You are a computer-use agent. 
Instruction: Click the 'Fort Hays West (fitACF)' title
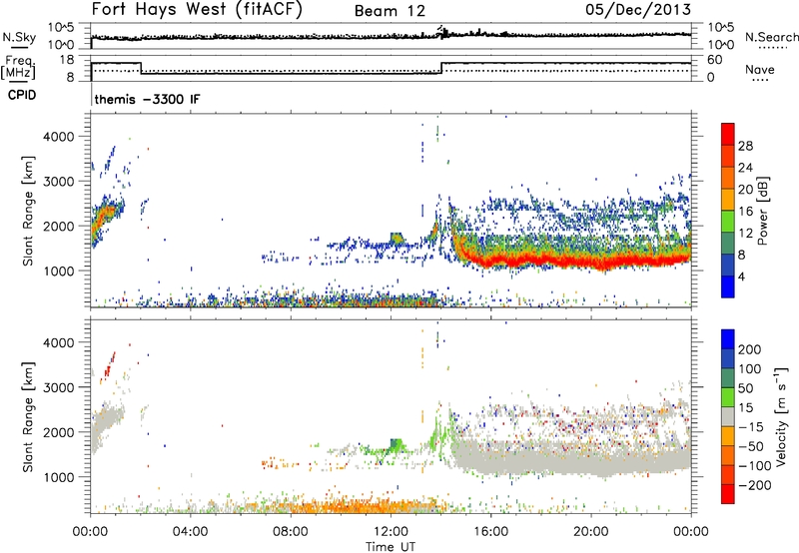click(x=197, y=10)
